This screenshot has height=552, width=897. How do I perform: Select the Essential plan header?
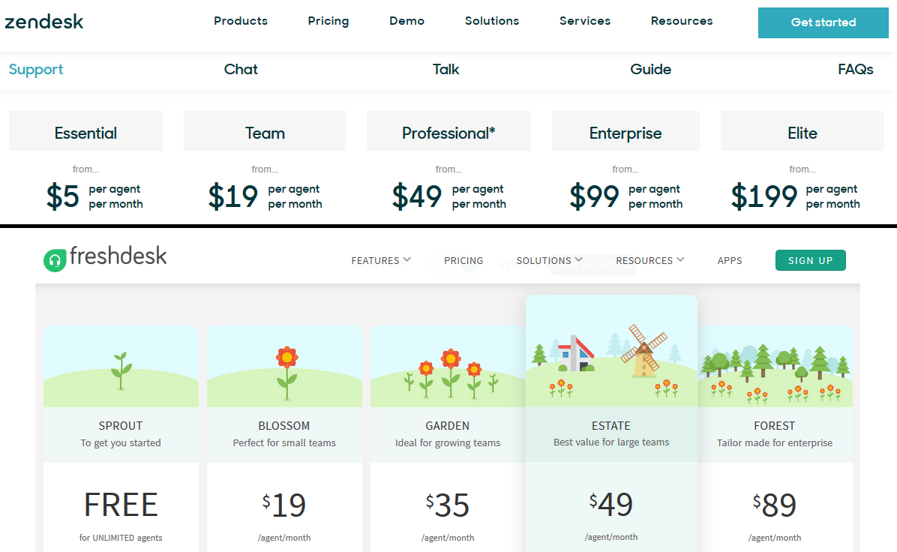coord(85,131)
